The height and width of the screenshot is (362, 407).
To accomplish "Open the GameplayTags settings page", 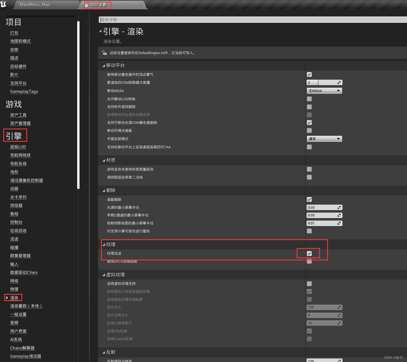I will 24,91.
